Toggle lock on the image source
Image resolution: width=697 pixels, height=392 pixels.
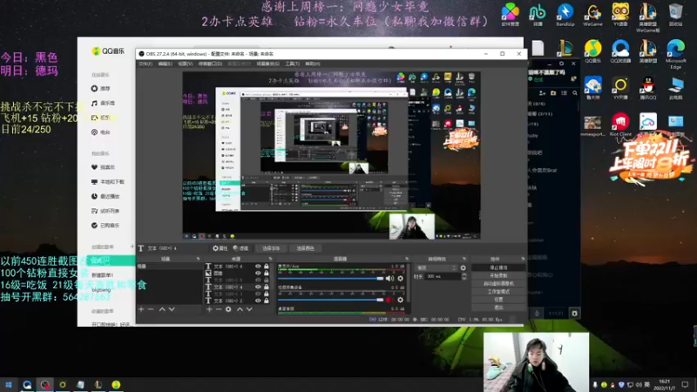coord(267,273)
